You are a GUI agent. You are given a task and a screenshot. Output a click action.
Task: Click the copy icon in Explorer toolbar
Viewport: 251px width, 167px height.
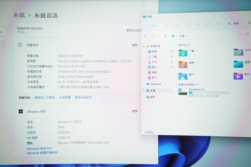[x=177, y=25]
